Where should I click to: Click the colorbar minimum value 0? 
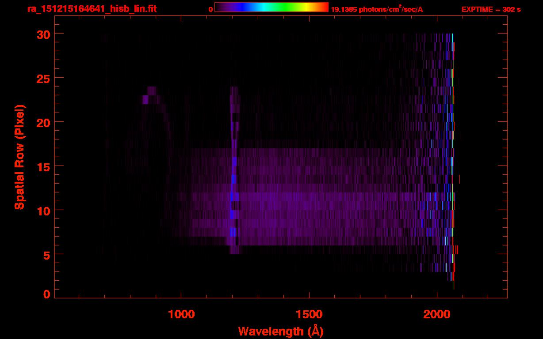pos(211,9)
